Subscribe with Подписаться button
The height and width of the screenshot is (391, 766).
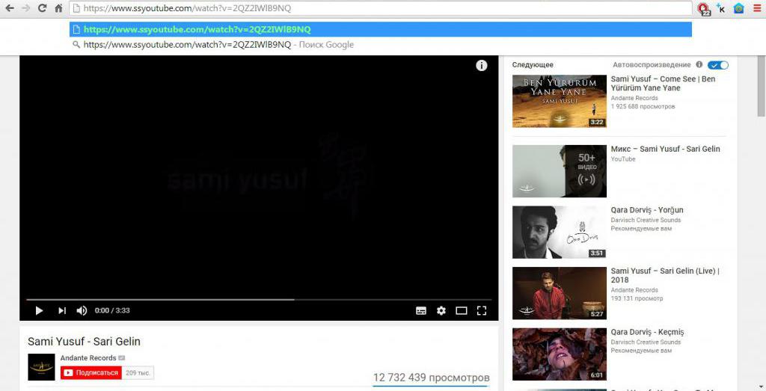pyautogui.click(x=91, y=372)
